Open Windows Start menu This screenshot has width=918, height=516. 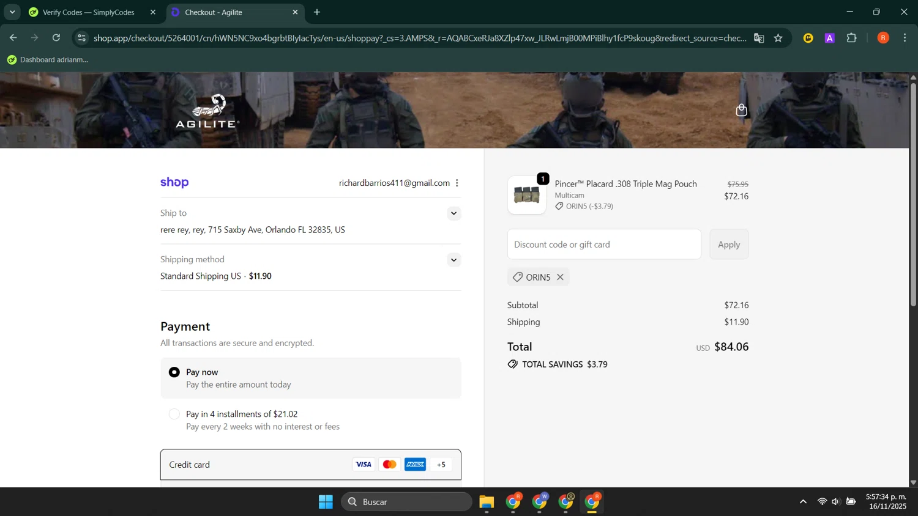pyautogui.click(x=326, y=502)
